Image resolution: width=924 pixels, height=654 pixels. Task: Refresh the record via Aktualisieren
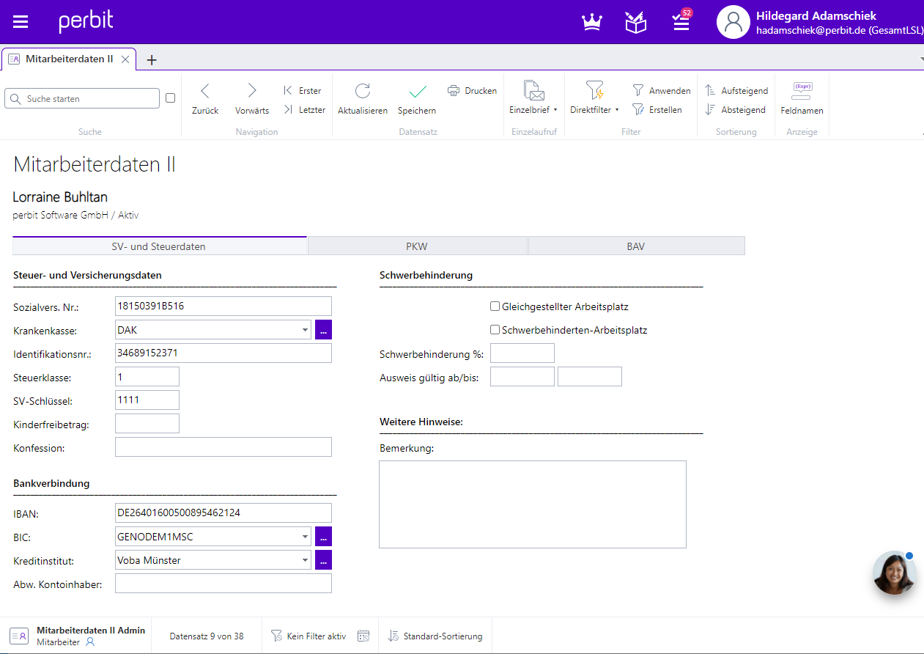point(362,99)
